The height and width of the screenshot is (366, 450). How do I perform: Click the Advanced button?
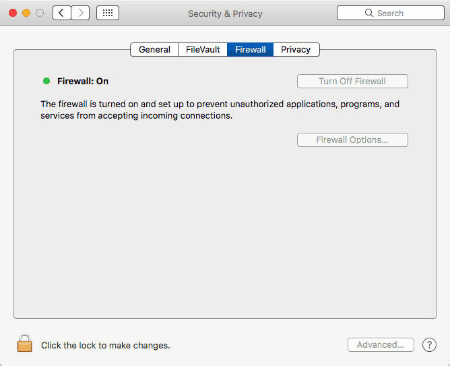click(x=381, y=345)
